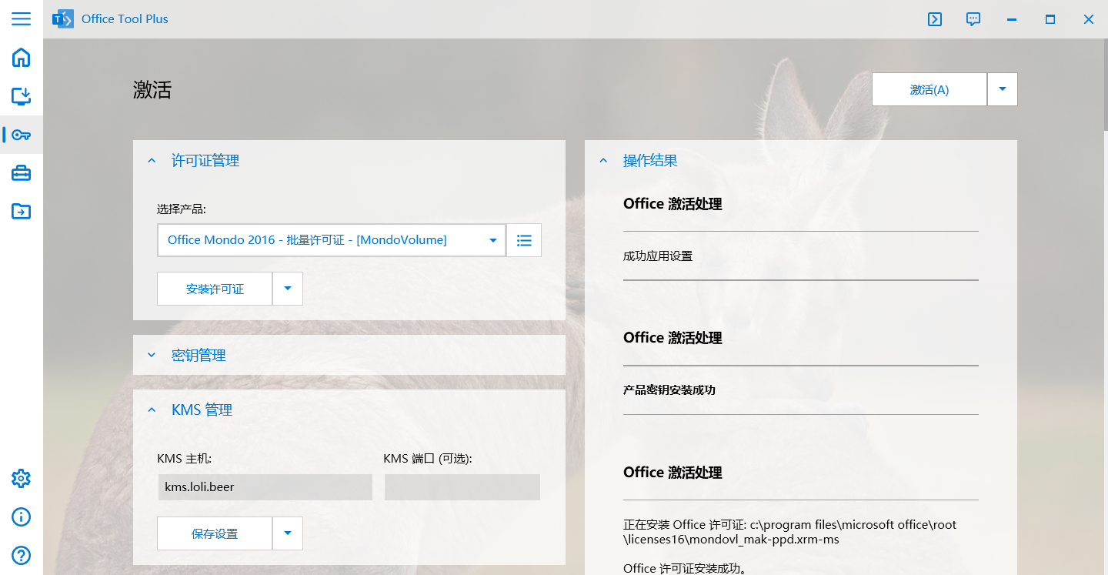Select the Activation key icon in sidebar

[x=21, y=135]
